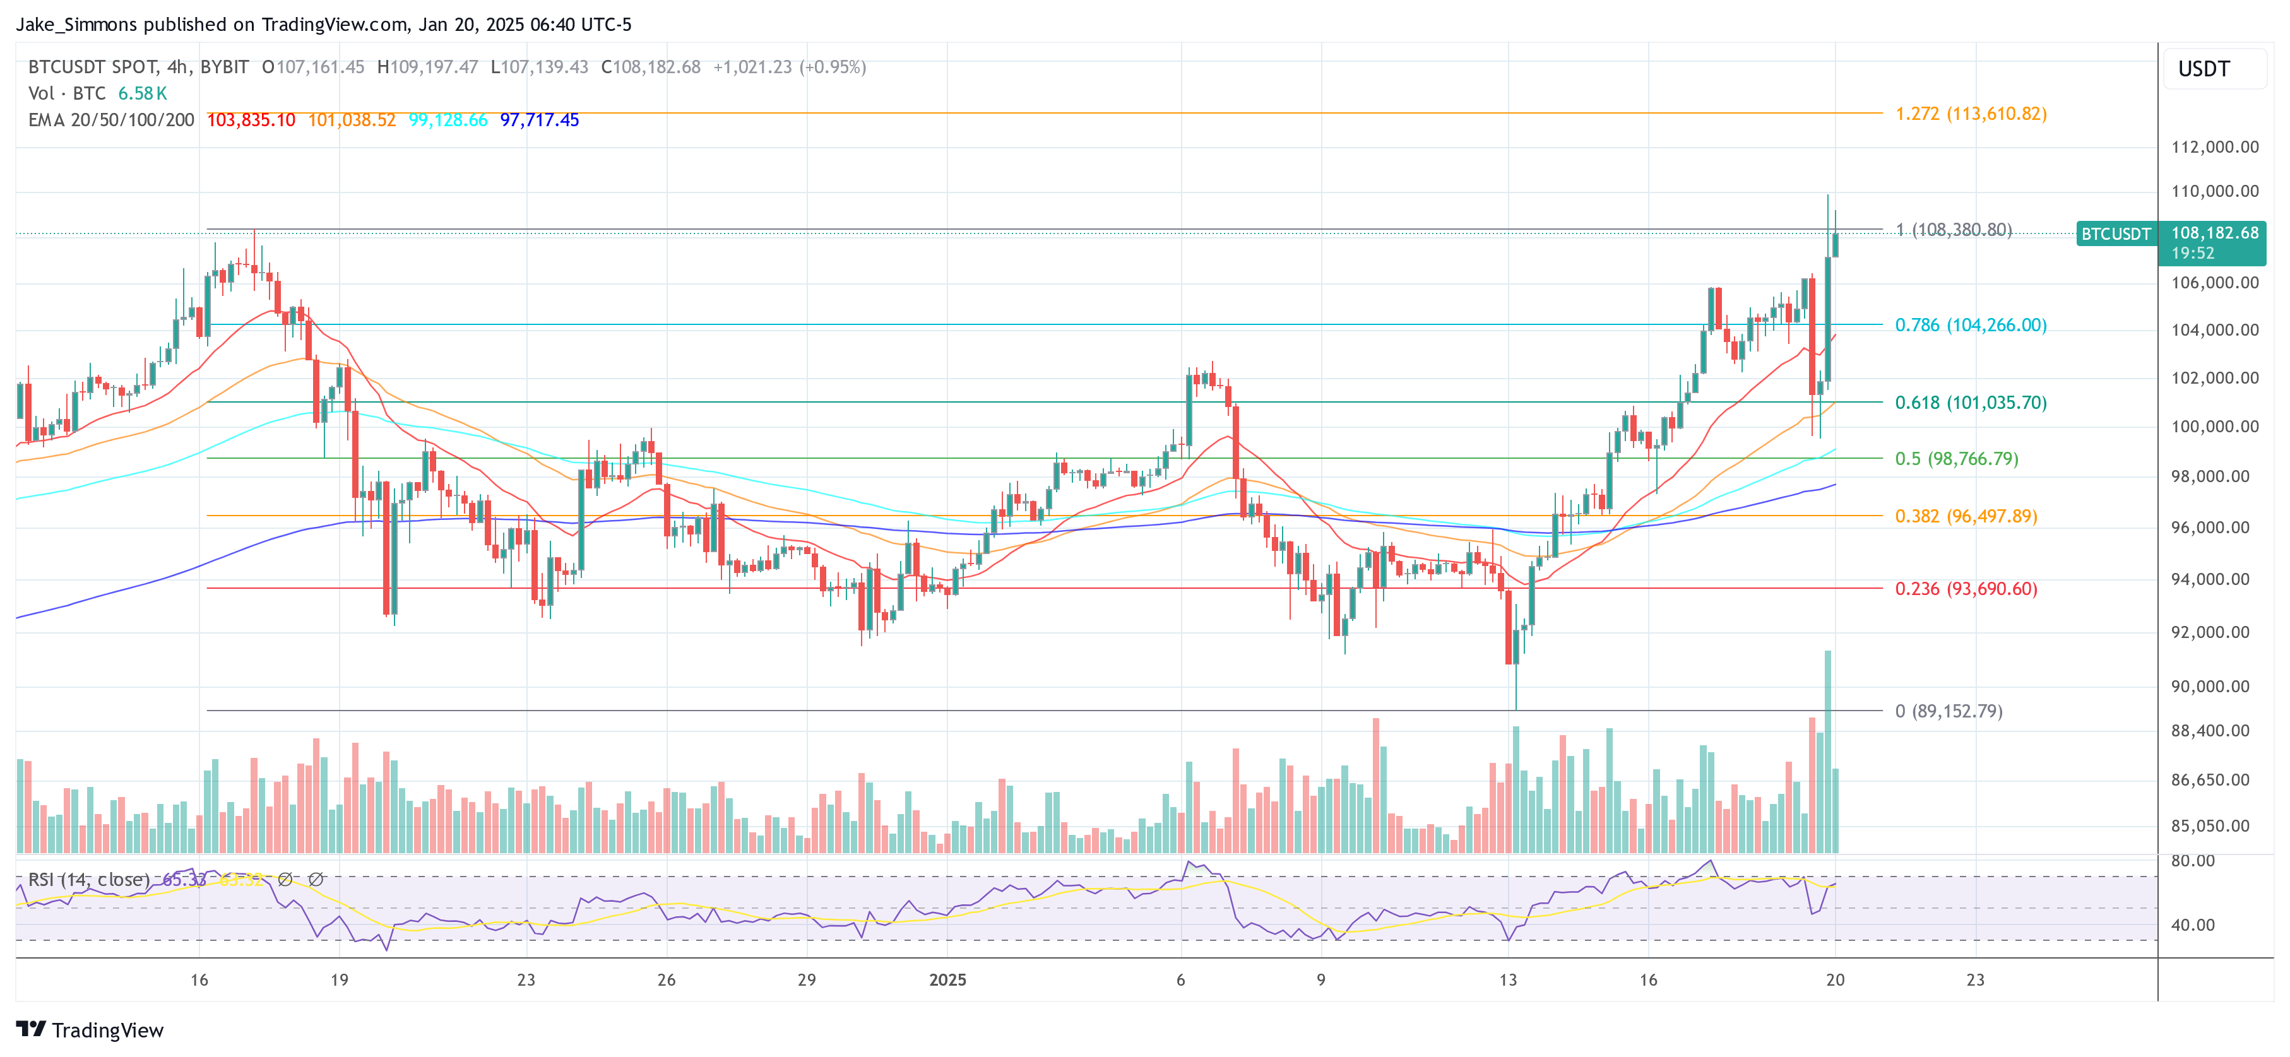Click the Vol · BTC indicator label

(x=67, y=93)
